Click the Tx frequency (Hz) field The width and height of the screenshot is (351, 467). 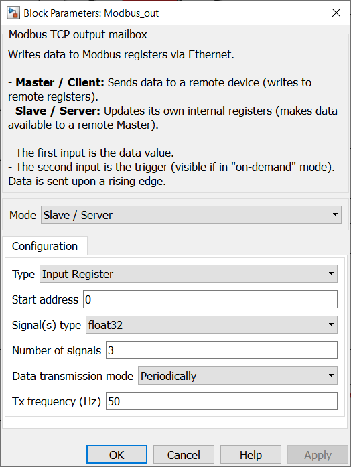pos(222,401)
